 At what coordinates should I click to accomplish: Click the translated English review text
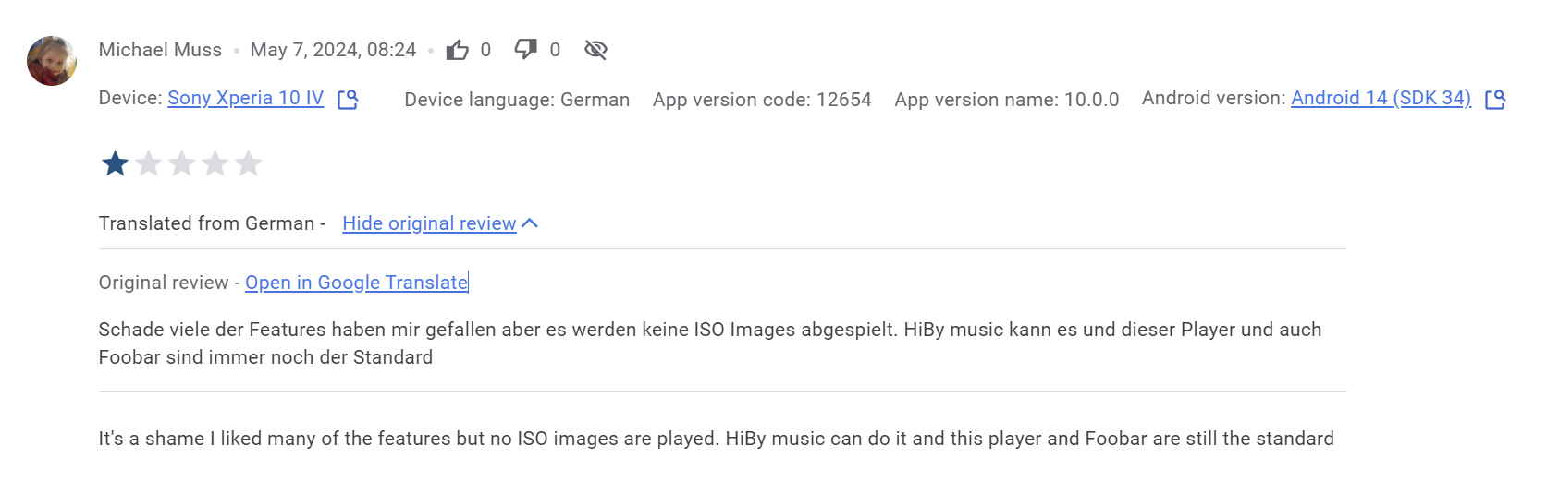(x=717, y=439)
